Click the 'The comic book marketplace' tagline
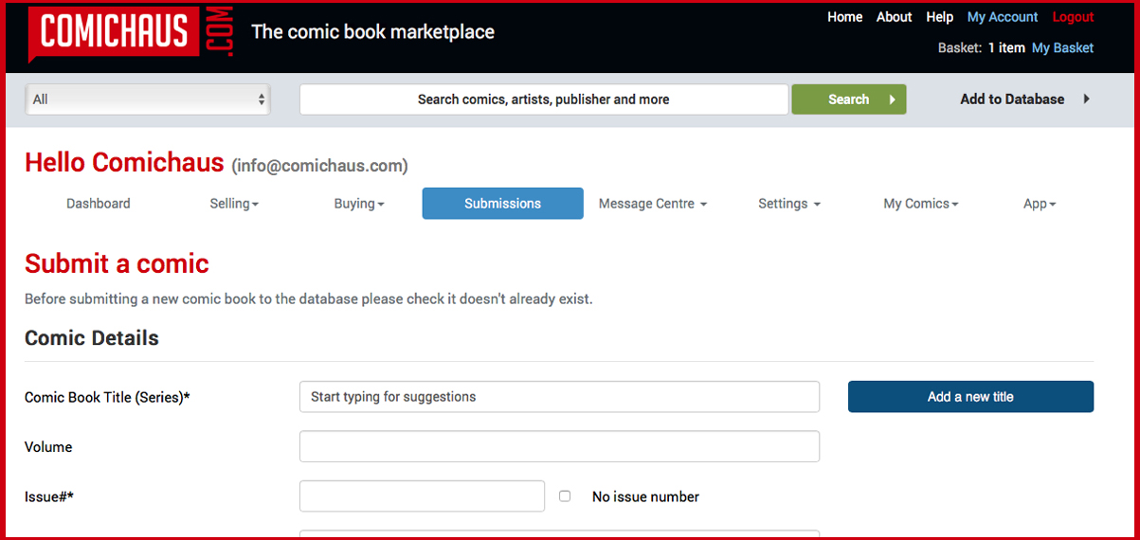The image size is (1140, 540). tap(372, 32)
